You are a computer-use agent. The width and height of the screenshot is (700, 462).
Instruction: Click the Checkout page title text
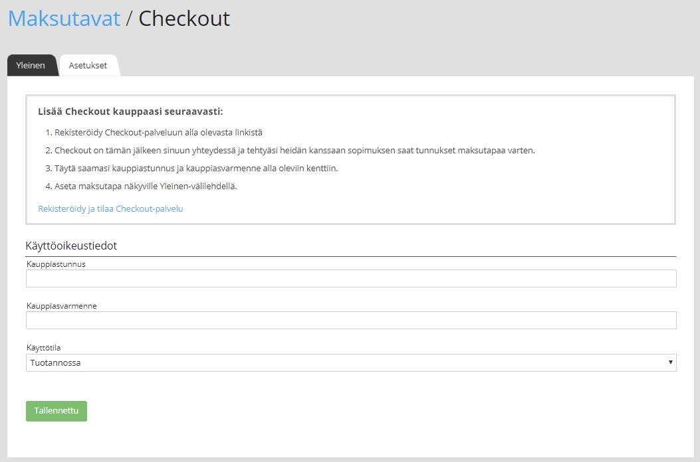pos(184,19)
